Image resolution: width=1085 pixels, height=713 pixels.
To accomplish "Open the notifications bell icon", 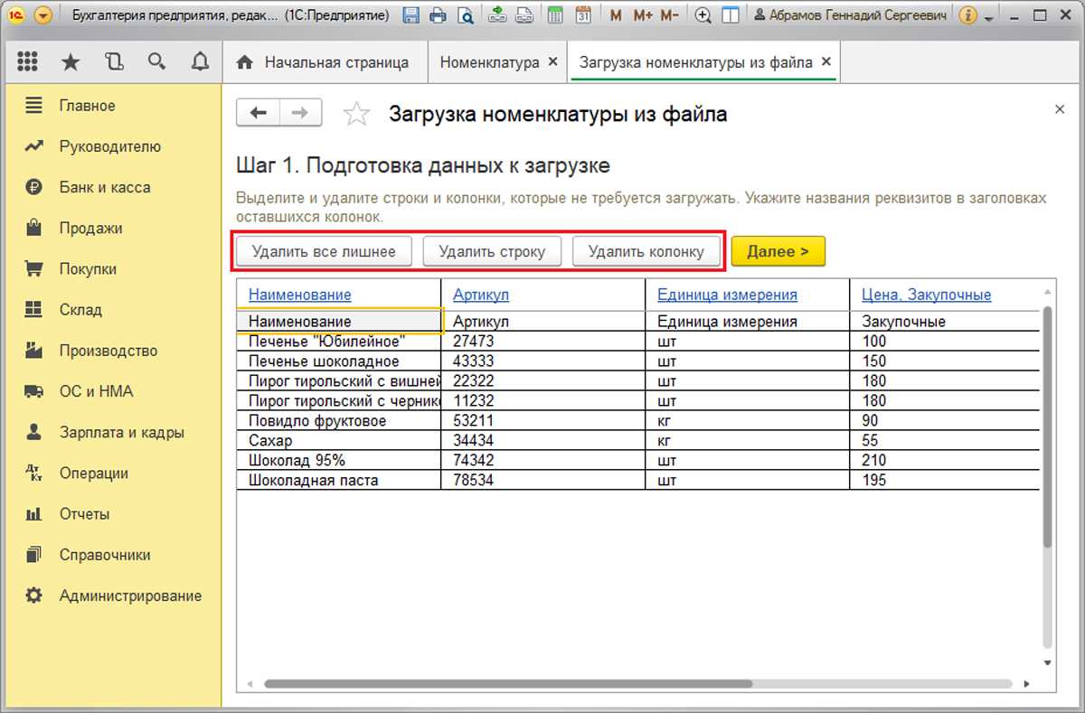I will [200, 61].
